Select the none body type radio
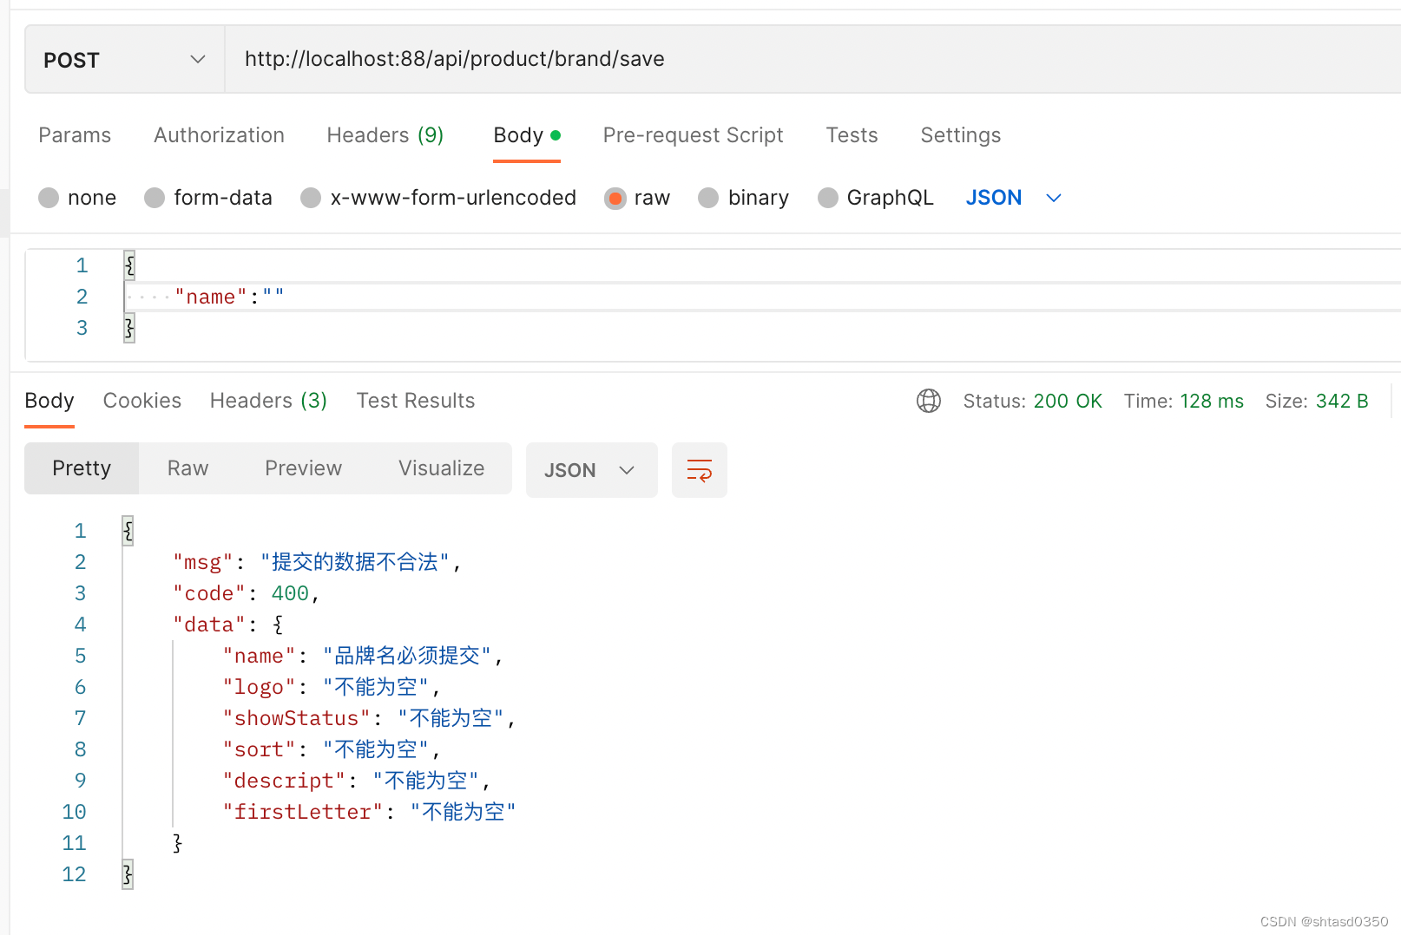The width and height of the screenshot is (1401, 935). (x=49, y=198)
